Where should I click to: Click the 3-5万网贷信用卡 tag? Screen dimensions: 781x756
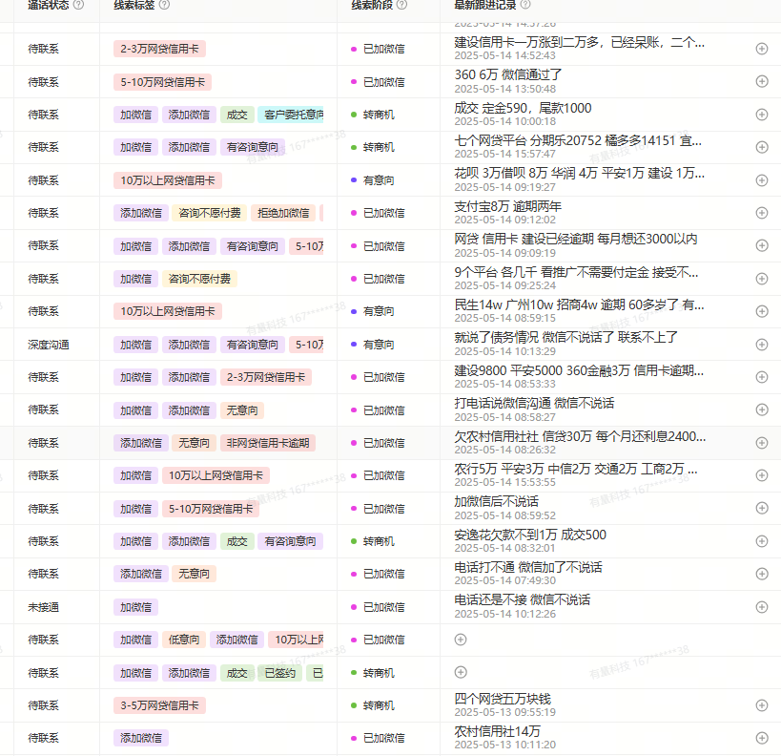pos(159,705)
